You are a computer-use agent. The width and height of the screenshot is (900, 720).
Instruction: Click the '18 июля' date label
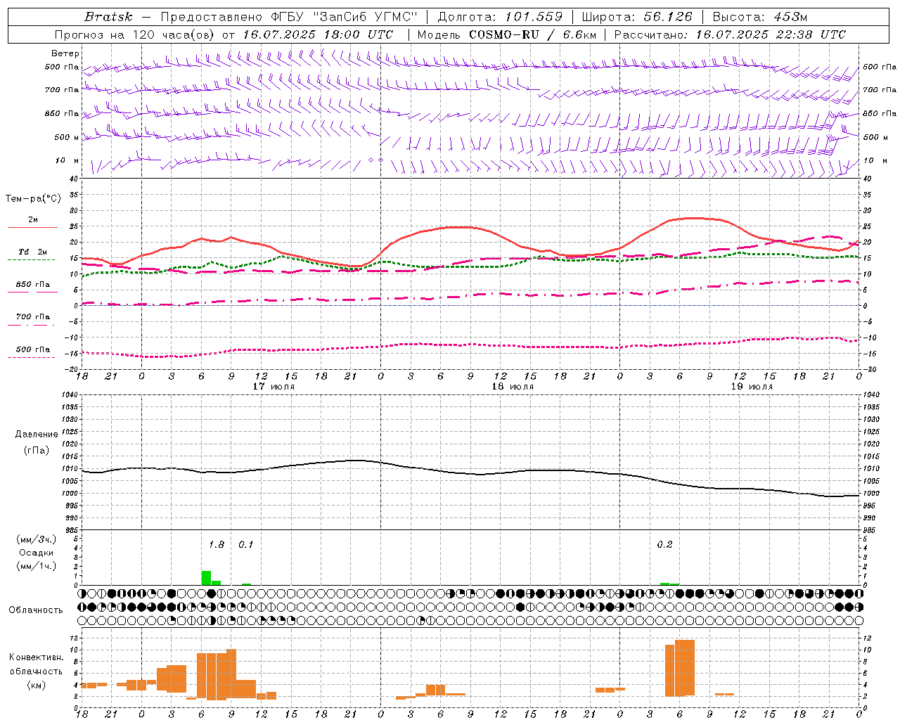pos(513,386)
